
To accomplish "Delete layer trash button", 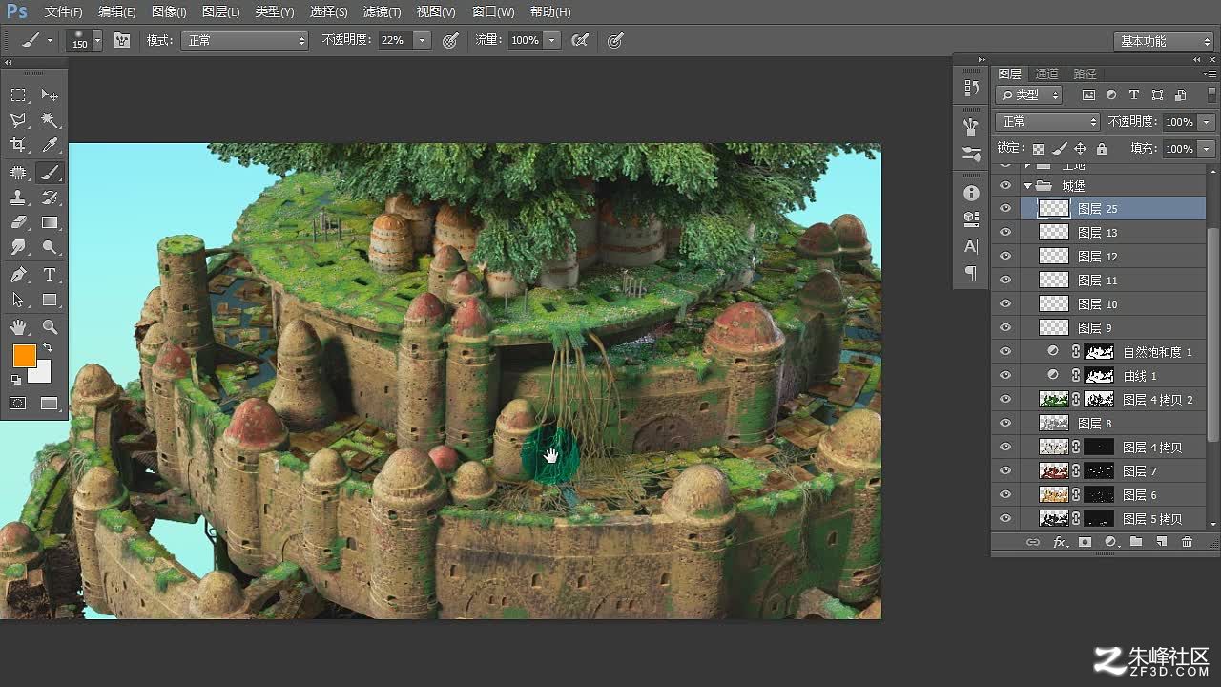I will coord(1187,542).
